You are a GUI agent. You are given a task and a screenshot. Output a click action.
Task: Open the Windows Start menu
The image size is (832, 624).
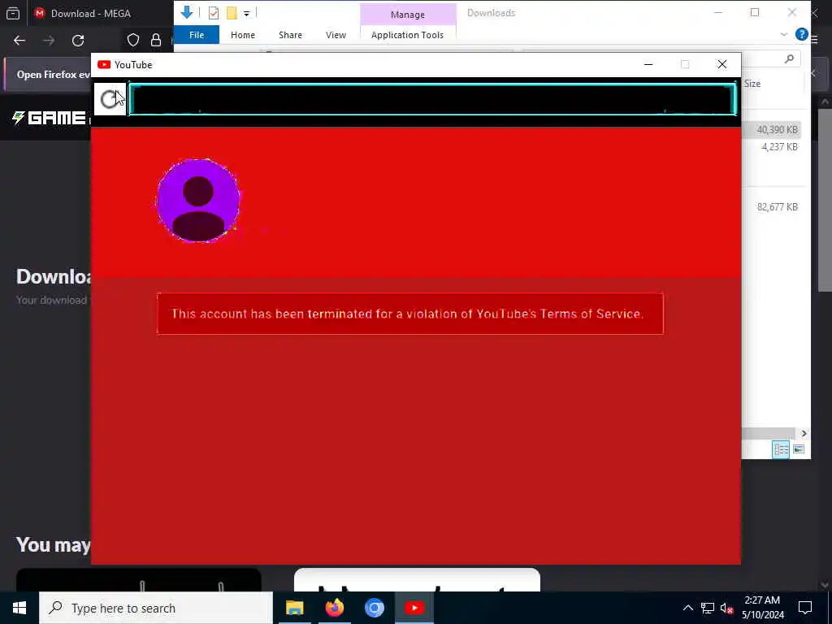coord(19,608)
